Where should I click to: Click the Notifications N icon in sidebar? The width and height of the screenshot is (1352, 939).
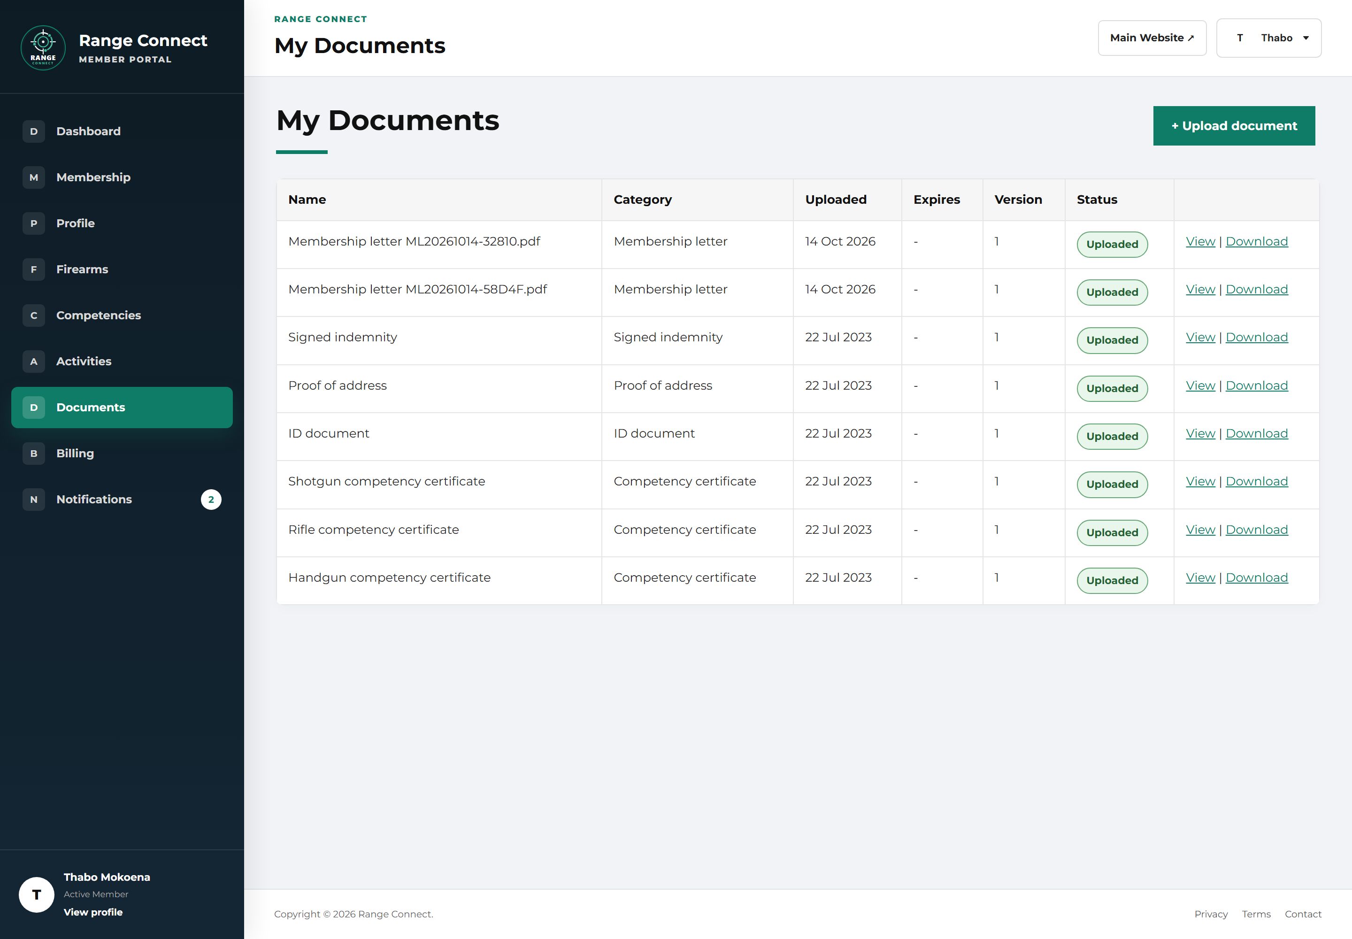pos(33,500)
